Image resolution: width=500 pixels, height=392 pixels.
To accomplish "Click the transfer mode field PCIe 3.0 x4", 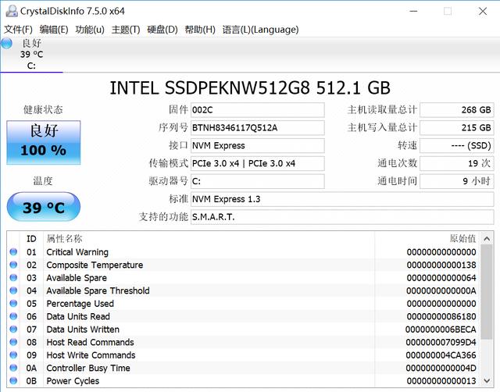I will coord(258,163).
